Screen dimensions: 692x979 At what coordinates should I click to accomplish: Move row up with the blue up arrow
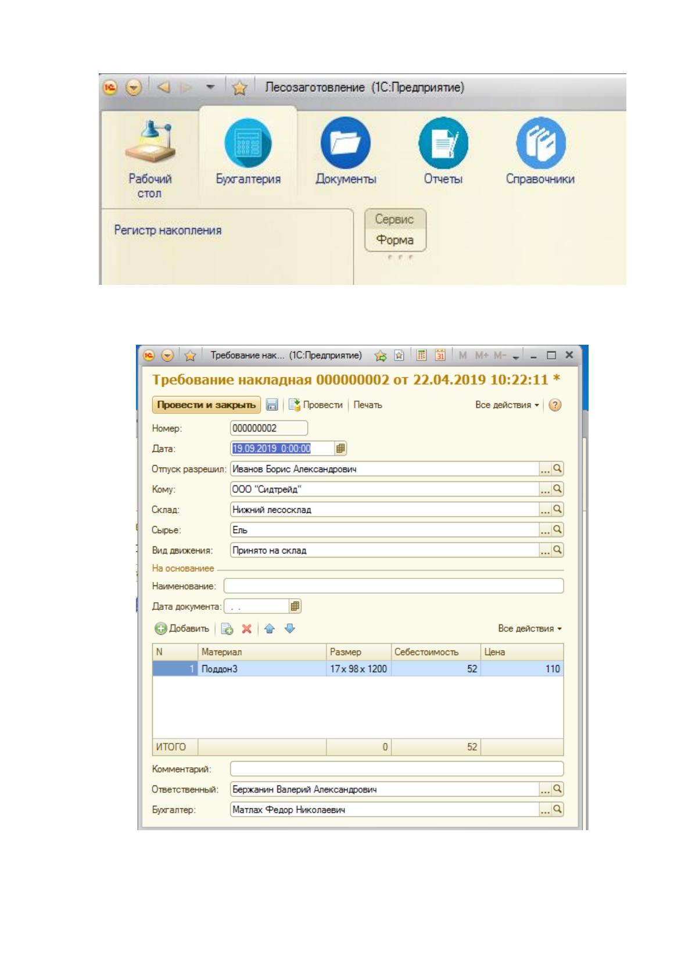(269, 628)
